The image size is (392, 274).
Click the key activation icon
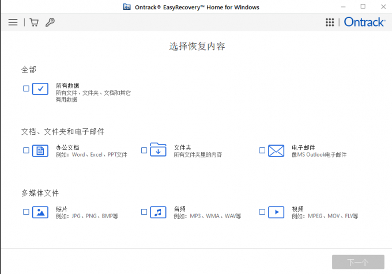[x=50, y=22]
